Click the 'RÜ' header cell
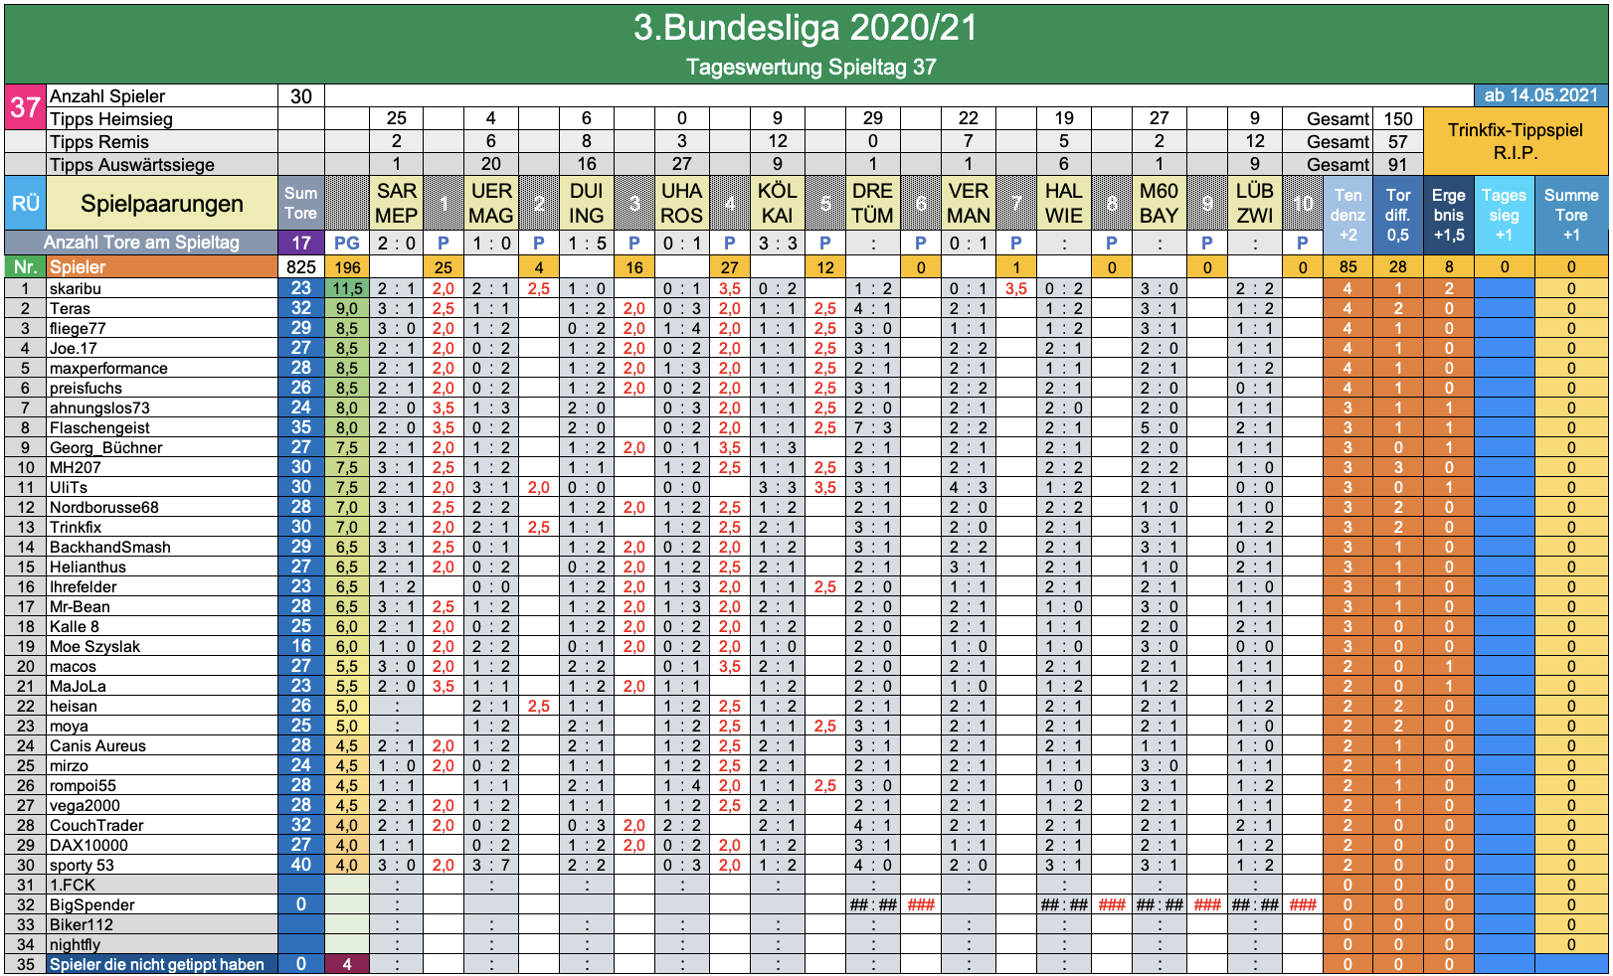Screen dimensions: 1613x976 pos(25,203)
